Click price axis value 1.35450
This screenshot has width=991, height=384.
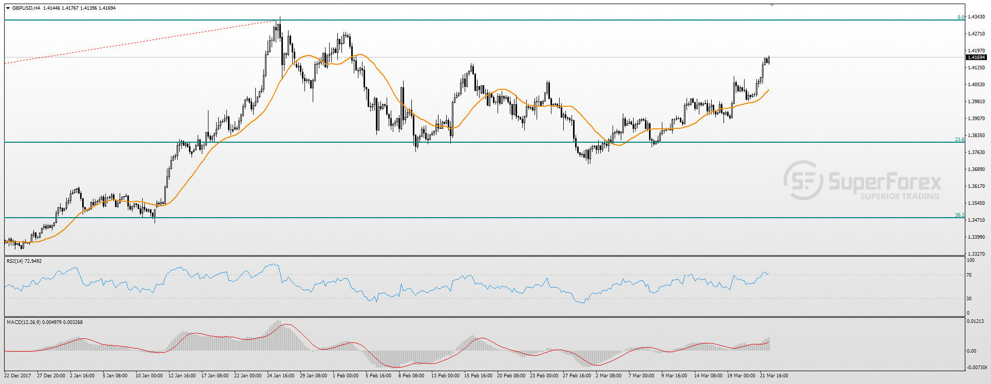[976, 203]
